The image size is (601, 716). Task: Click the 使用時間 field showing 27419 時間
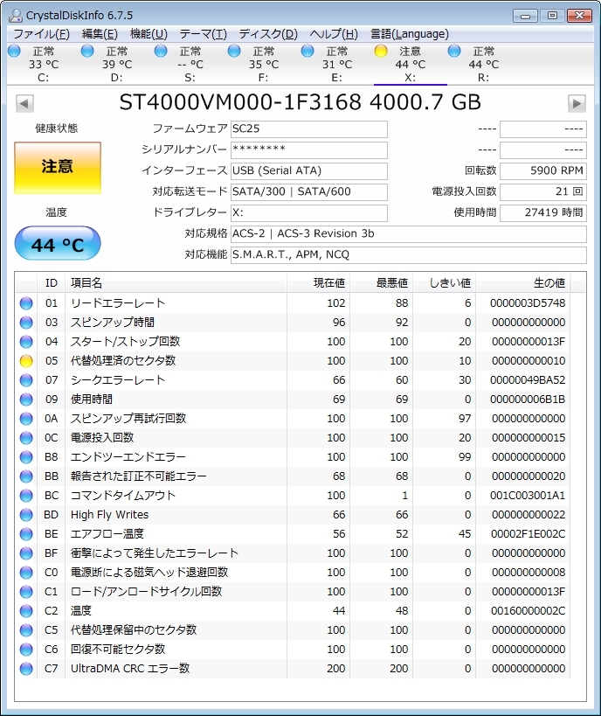point(543,212)
